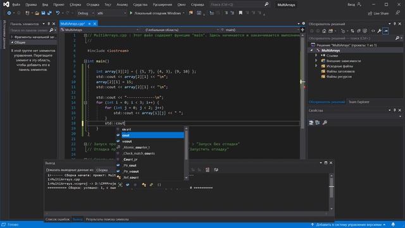This screenshot has height=228, width=405.
Task: Click Clear All icon in Output panel
Action: click(208, 170)
